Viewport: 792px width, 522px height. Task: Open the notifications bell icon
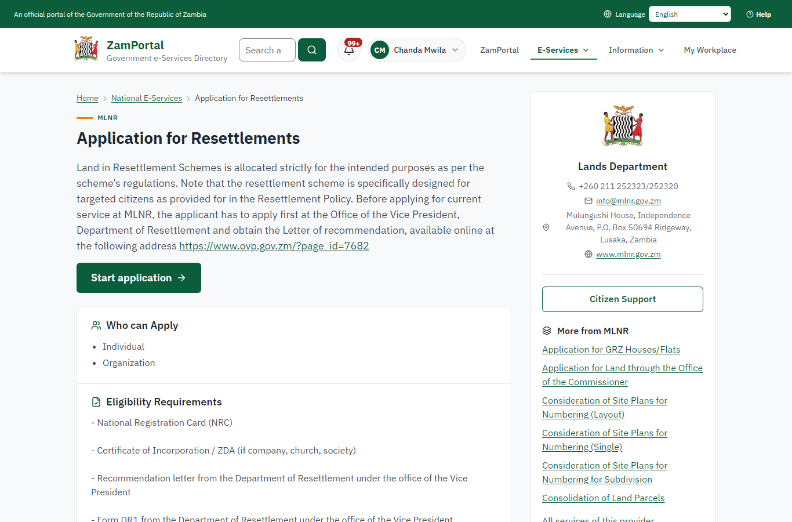click(349, 50)
